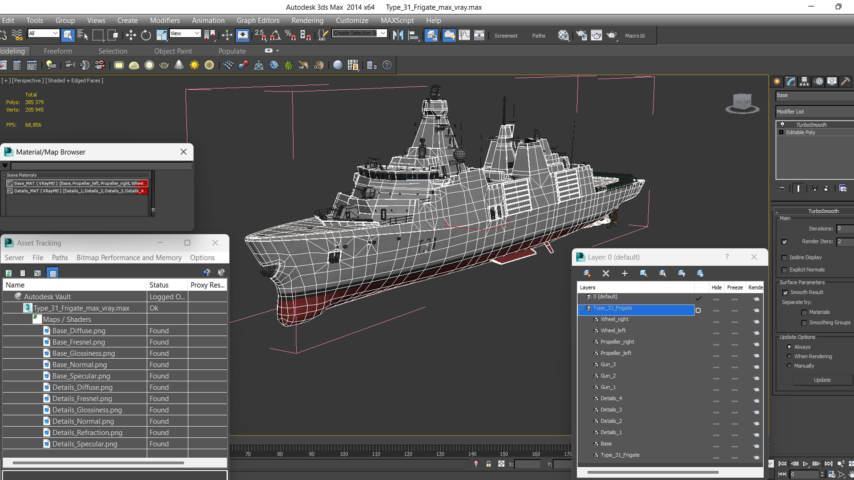854x480 pixels.
Task: Click the question mark help icon
Action: [387, 65]
